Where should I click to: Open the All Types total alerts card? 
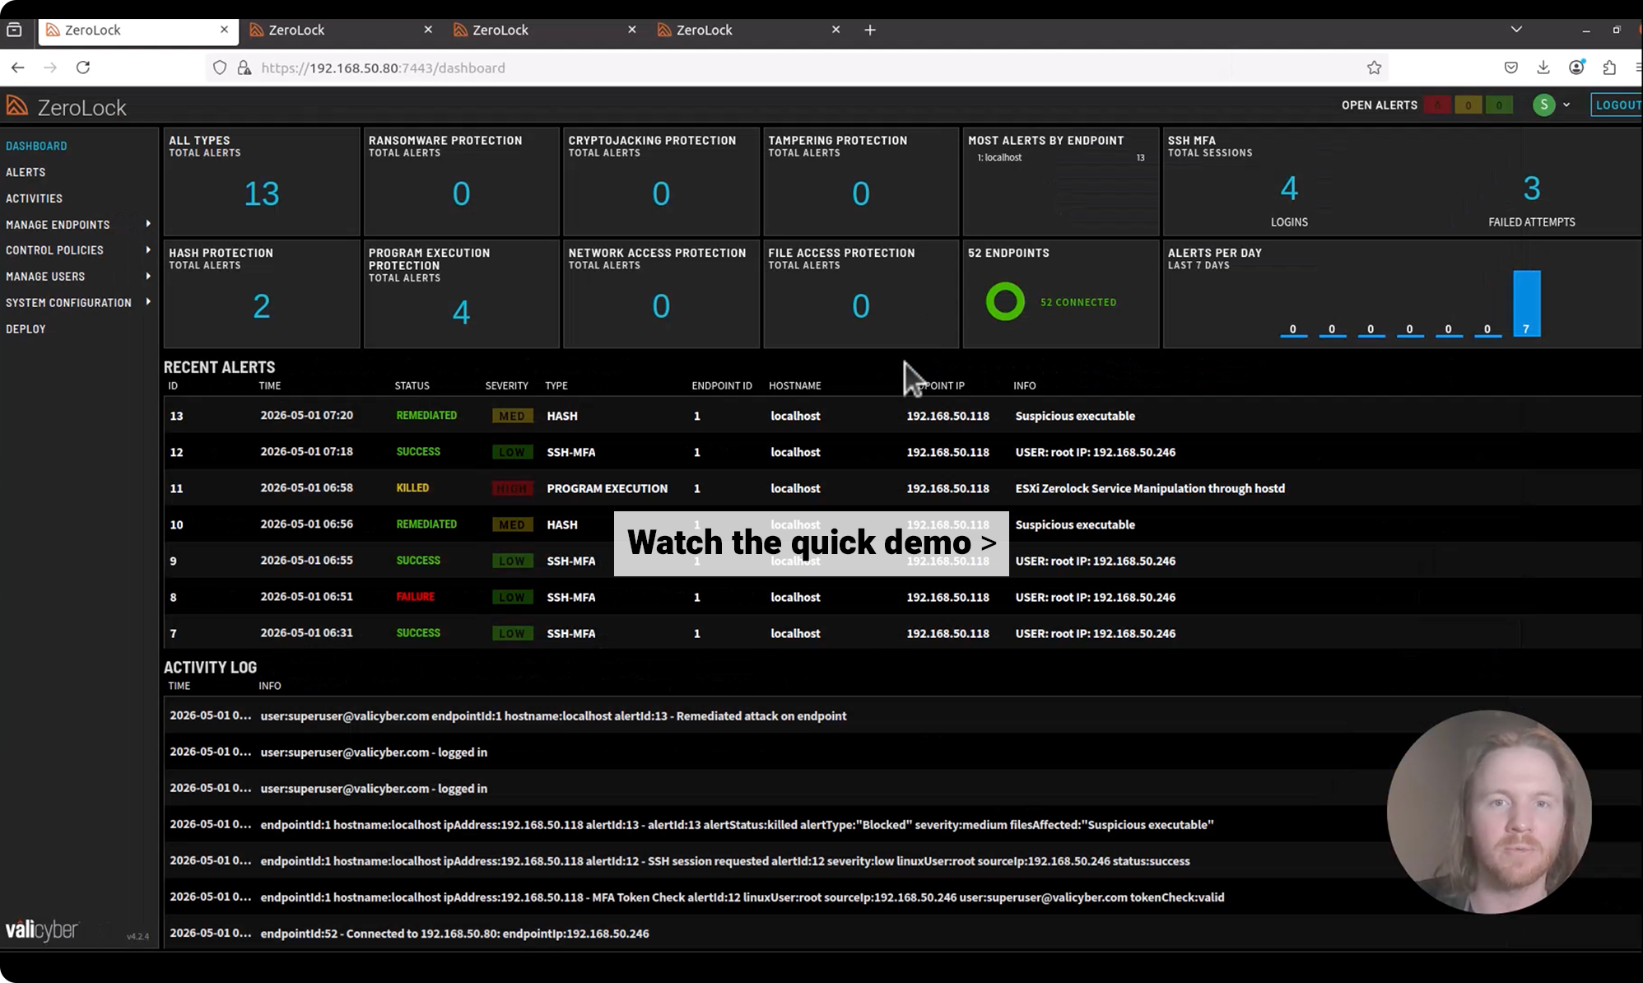[x=262, y=181]
